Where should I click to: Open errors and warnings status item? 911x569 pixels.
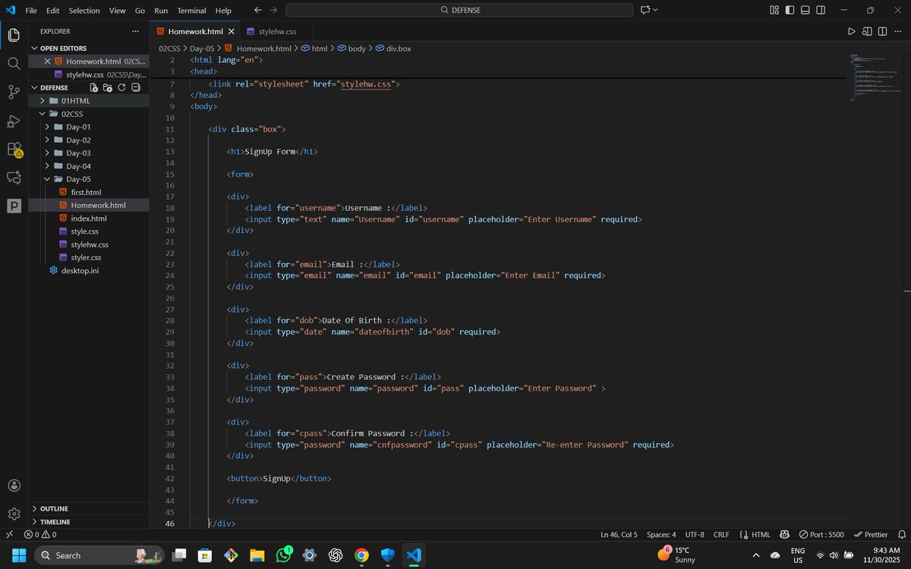[x=40, y=534]
